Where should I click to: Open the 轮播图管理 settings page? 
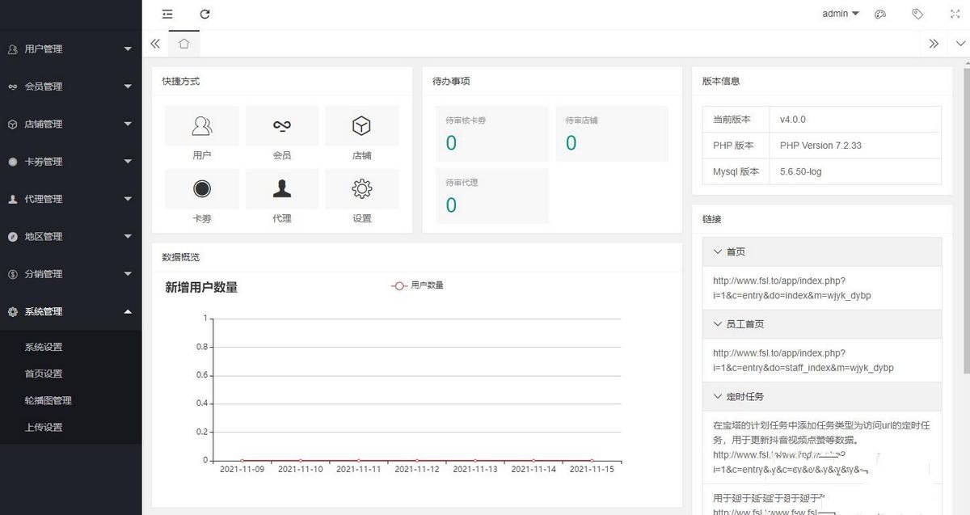(x=48, y=400)
